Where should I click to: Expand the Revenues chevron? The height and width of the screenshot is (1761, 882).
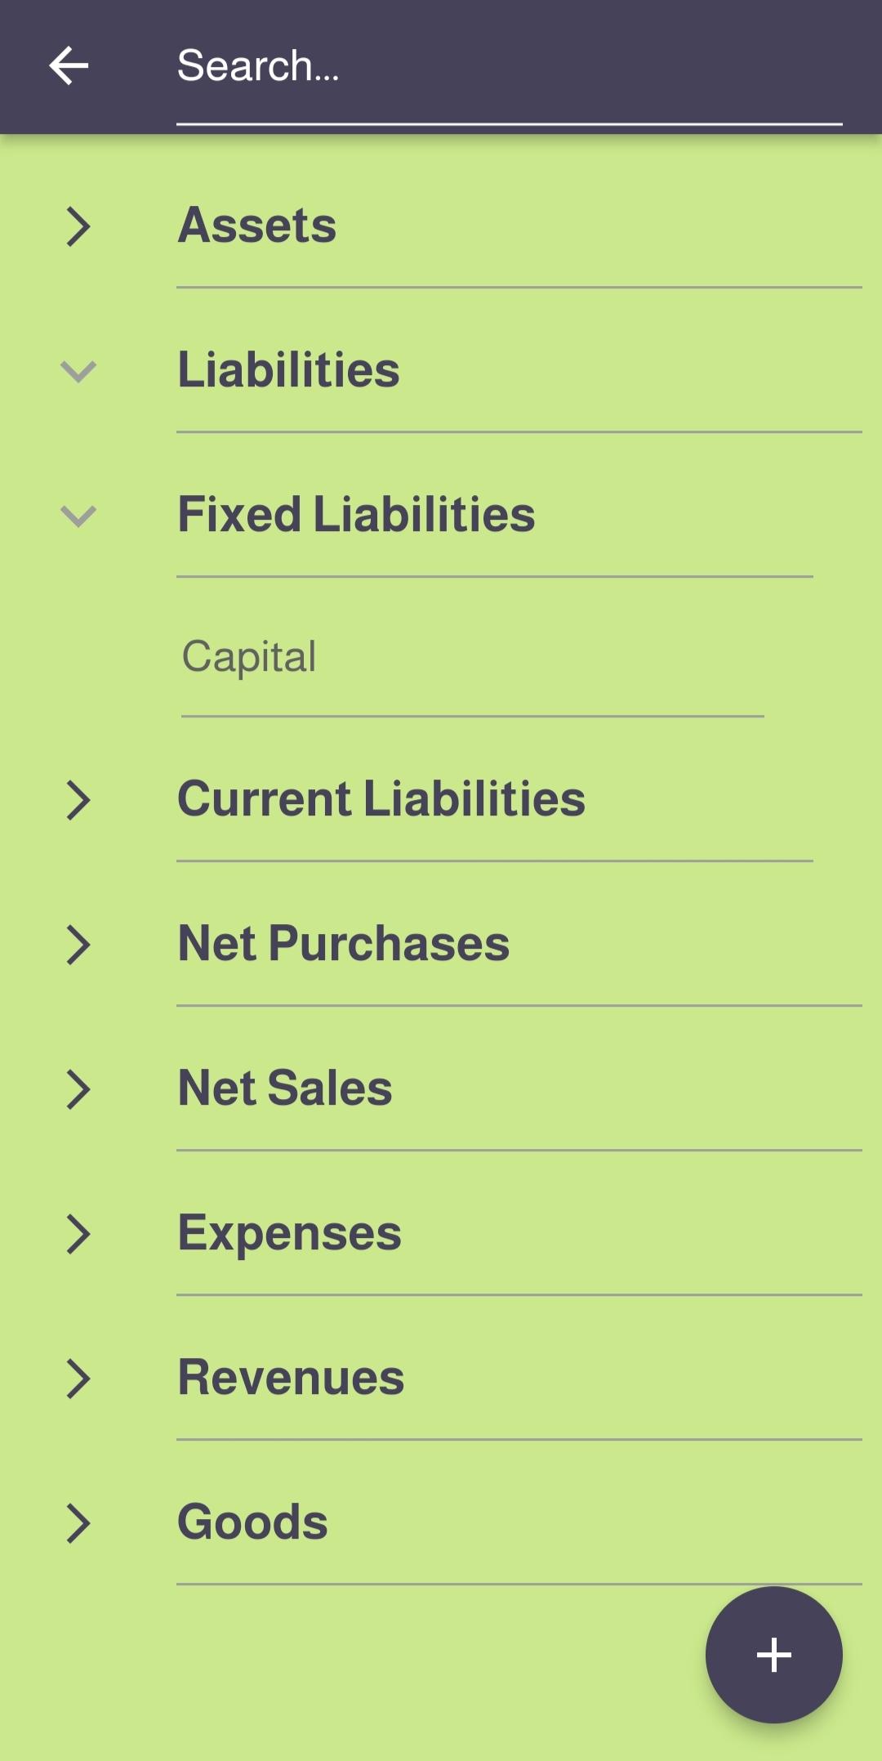click(x=78, y=1379)
